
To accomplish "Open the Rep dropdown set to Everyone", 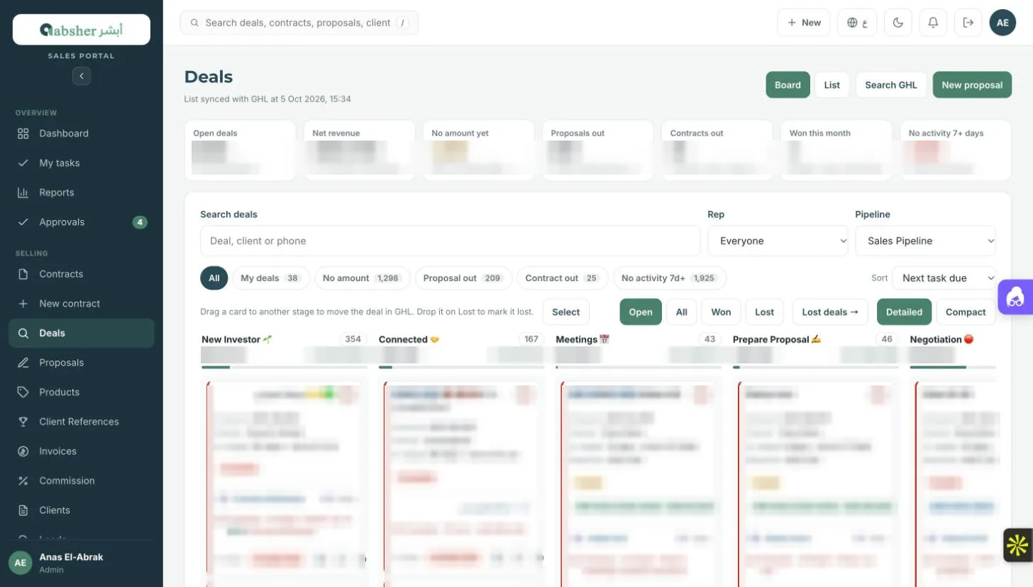I will tap(778, 241).
